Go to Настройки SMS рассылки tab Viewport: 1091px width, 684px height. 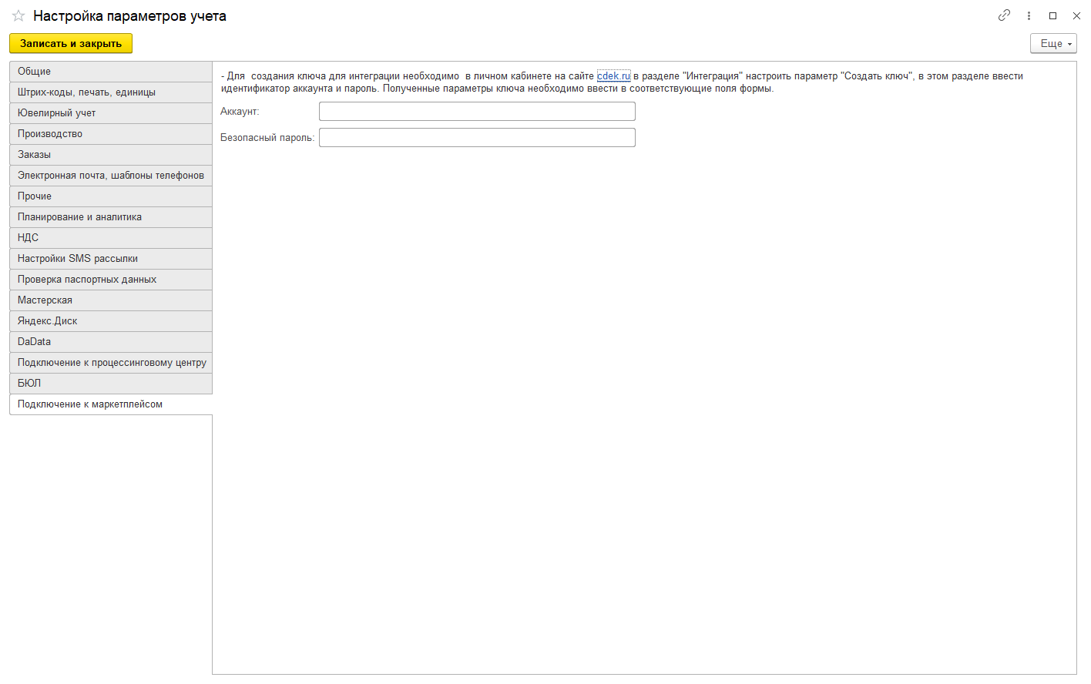click(x=111, y=259)
